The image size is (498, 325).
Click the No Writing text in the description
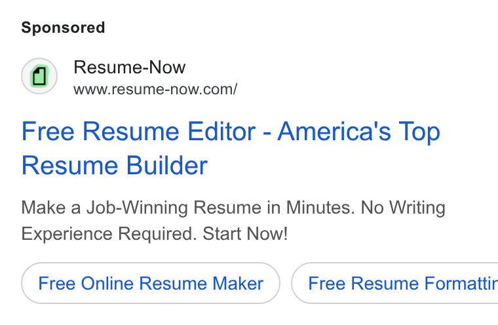tap(403, 208)
